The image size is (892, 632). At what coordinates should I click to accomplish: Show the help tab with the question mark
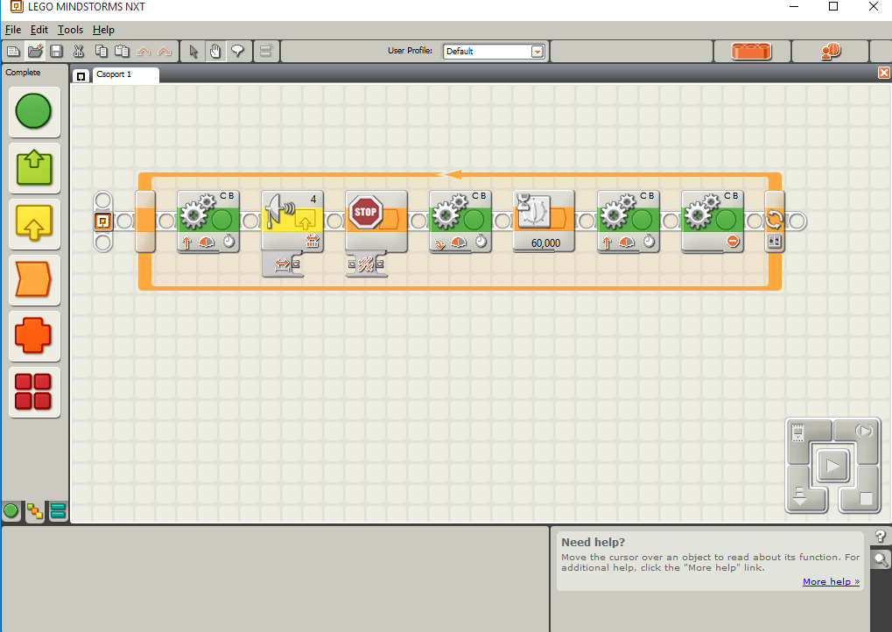click(x=881, y=537)
